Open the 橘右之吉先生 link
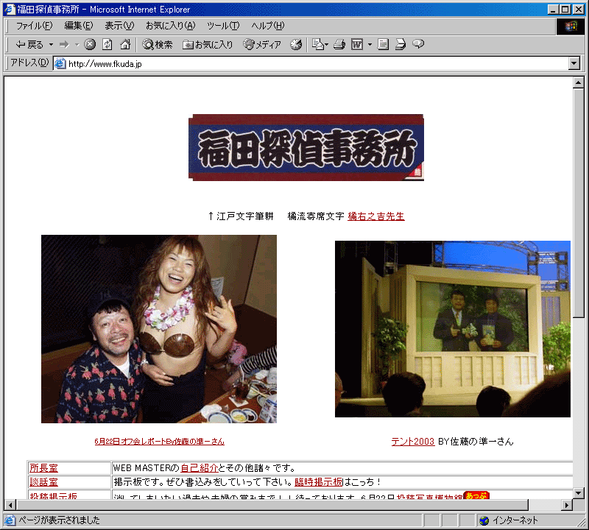589x530 pixels. 376,216
